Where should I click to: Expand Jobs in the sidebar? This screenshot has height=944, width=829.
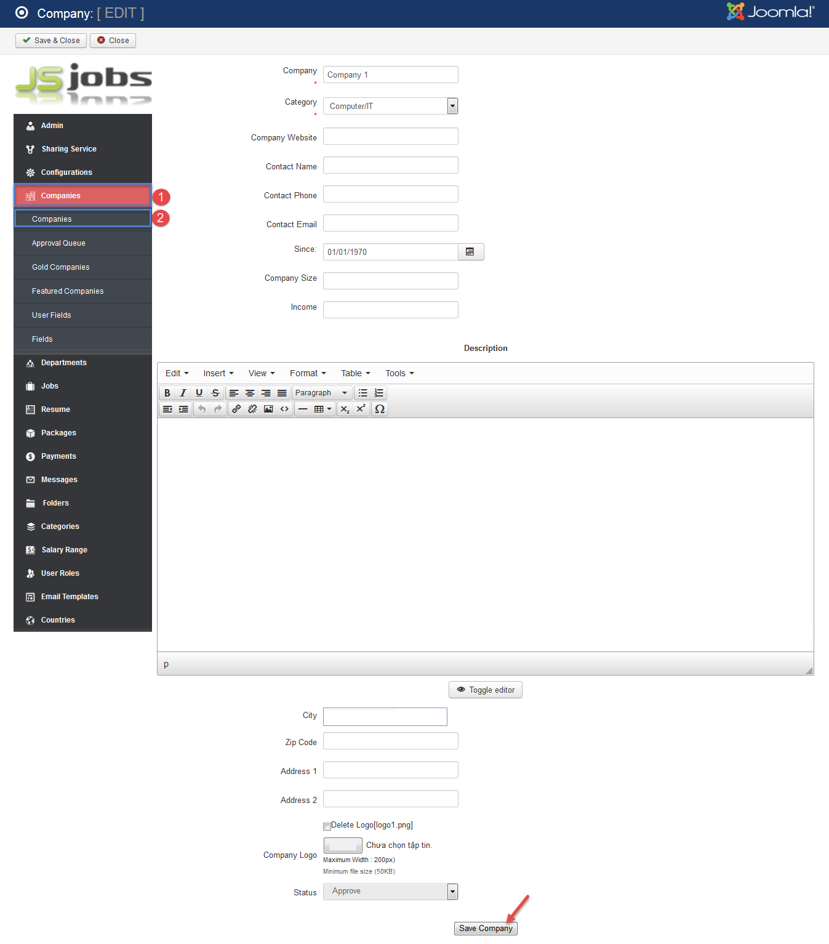coord(82,386)
